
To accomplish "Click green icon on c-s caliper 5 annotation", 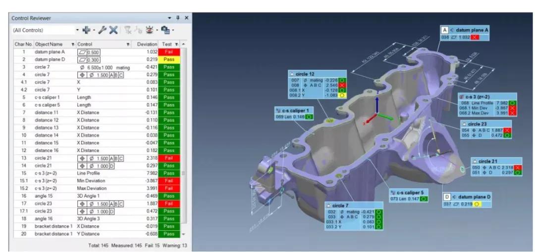I will [x=424, y=199].
